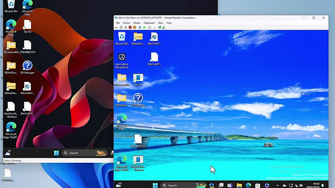Select Microsoft Edge-TestW icon in Win11DevClean desktop

(121, 163)
